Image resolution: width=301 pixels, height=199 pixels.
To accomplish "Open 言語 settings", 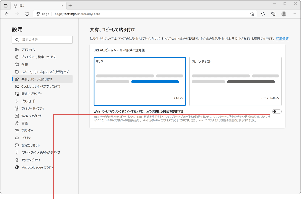I will (42, 123).
